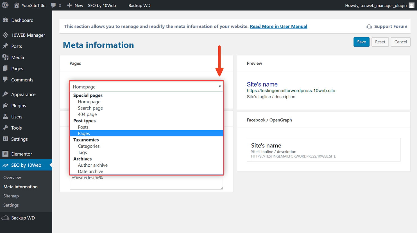417x233 pixels.
Task: Open SEO Settings submenu item
Action: coord(11,205)
